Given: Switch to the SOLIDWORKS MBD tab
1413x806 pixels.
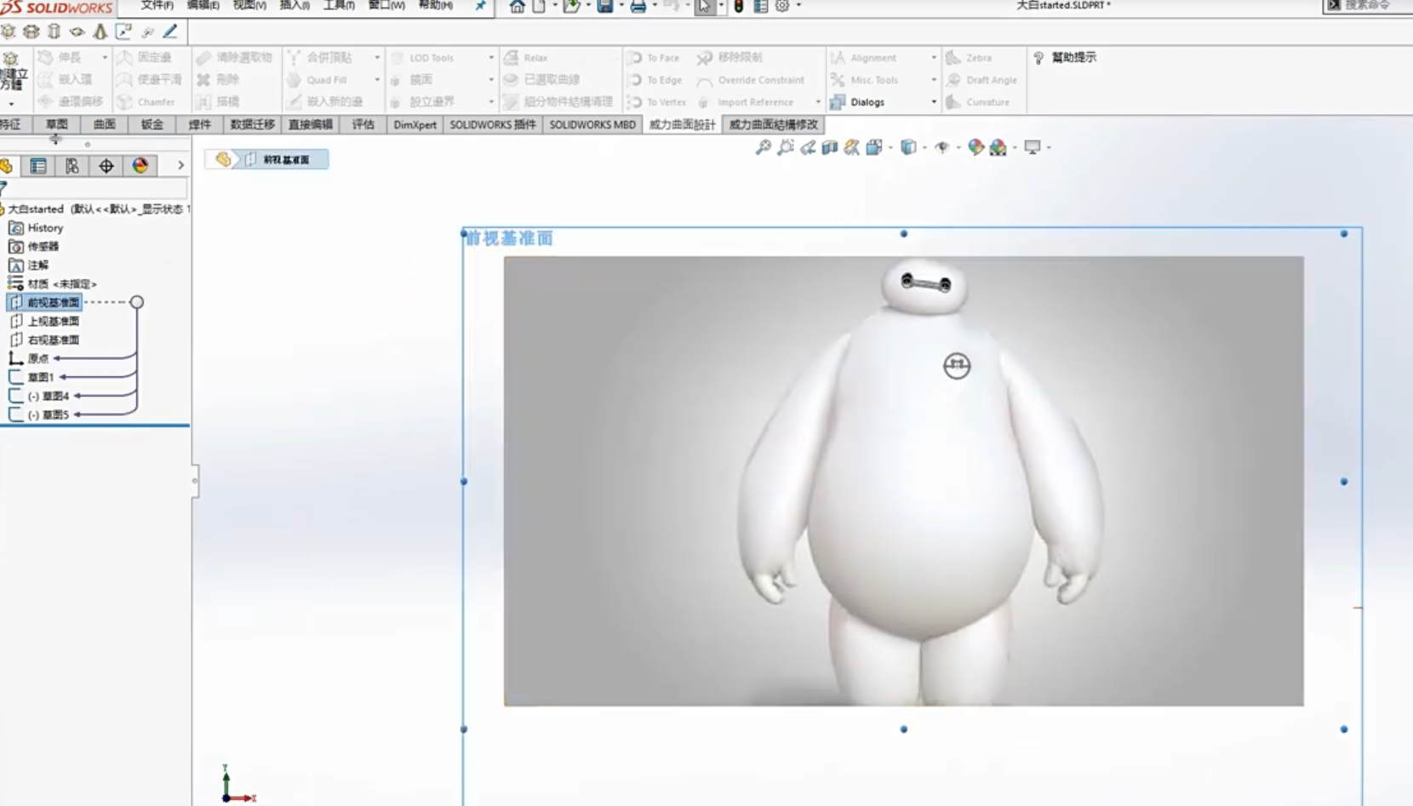Looking at the screenshot, I should tap(592, 124).
